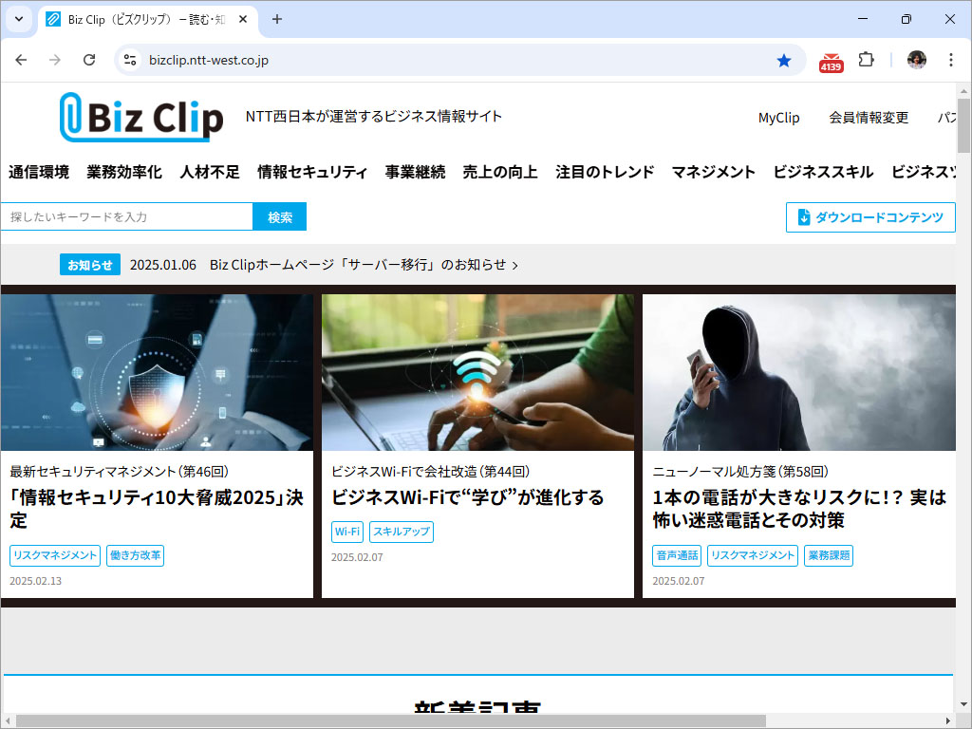This screenshot has height=729, width=972.
Task: Click スキルアップ tag
Action: click(x=402, y=532)
